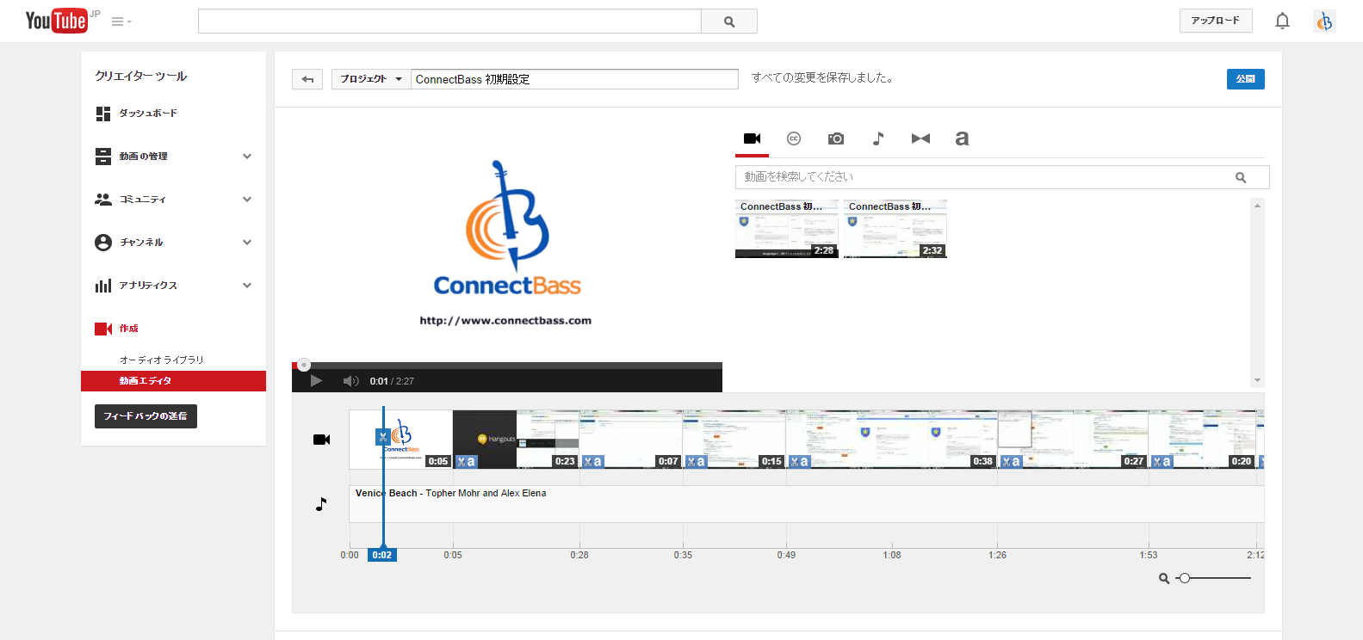This screenshot has width=1363, height=640.
Task: Click the クリエイター ツール sidebar heading
Action: tap(141, 77)
